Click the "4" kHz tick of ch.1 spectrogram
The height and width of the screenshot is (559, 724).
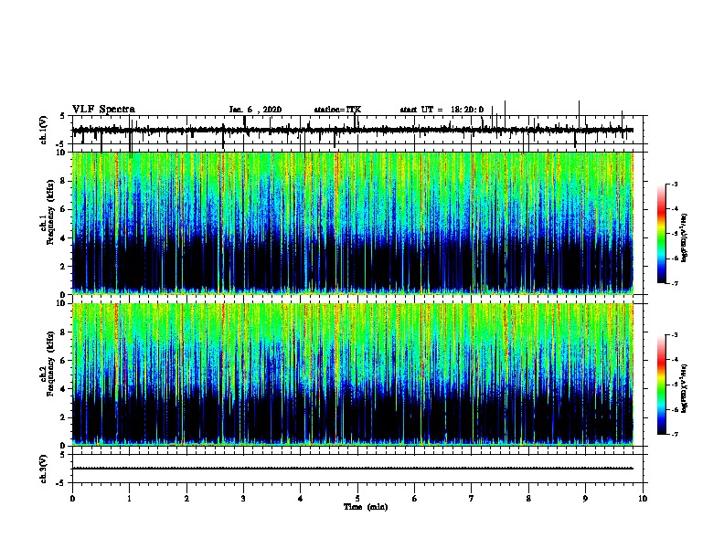(65, 238)
